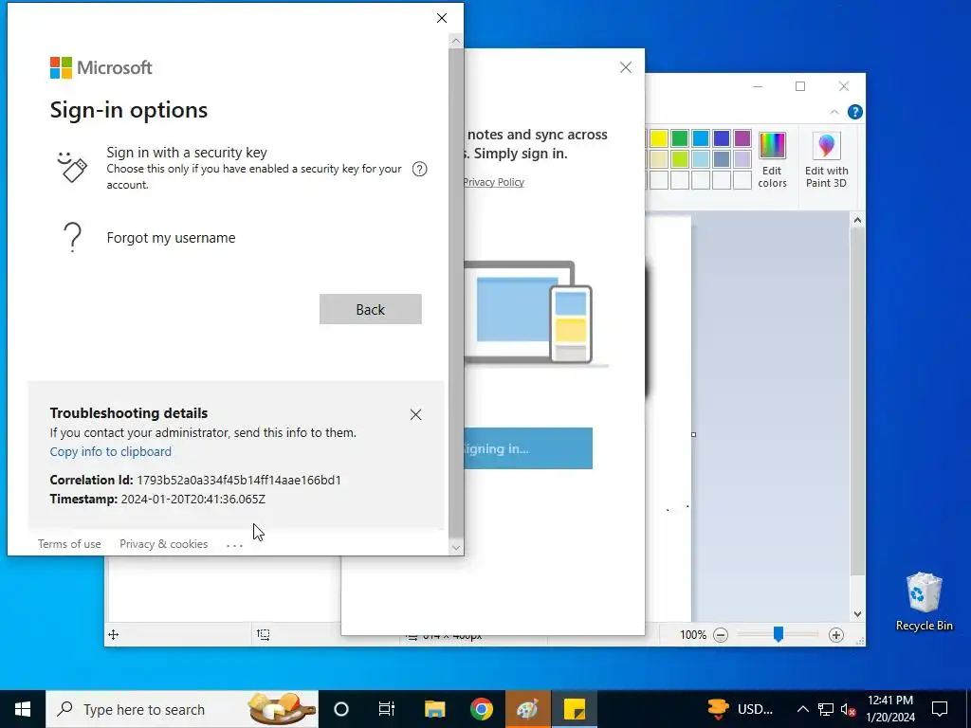Open Terms of use link
This screenshot has height=728, width=971.
[69, 544]
